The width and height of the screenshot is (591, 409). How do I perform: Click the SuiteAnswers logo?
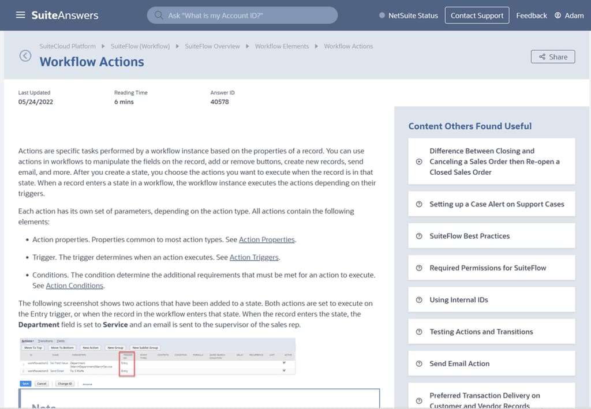pos(65,15)
